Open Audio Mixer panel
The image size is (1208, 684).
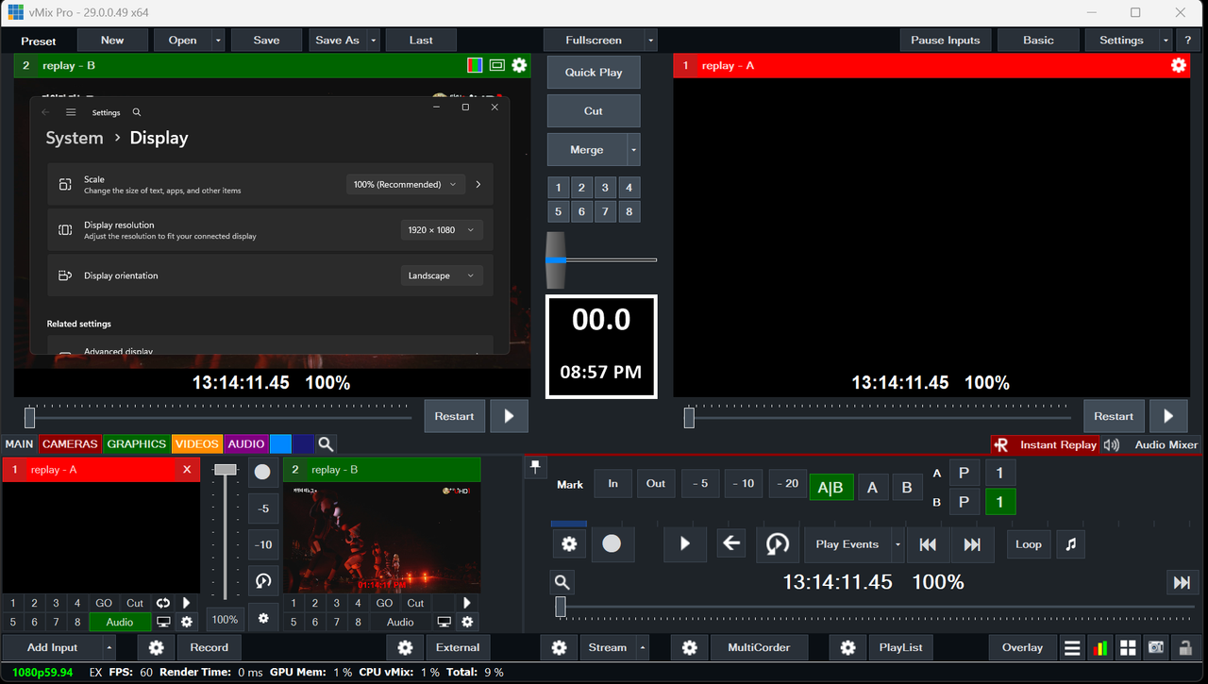[x=1166, y=444]
